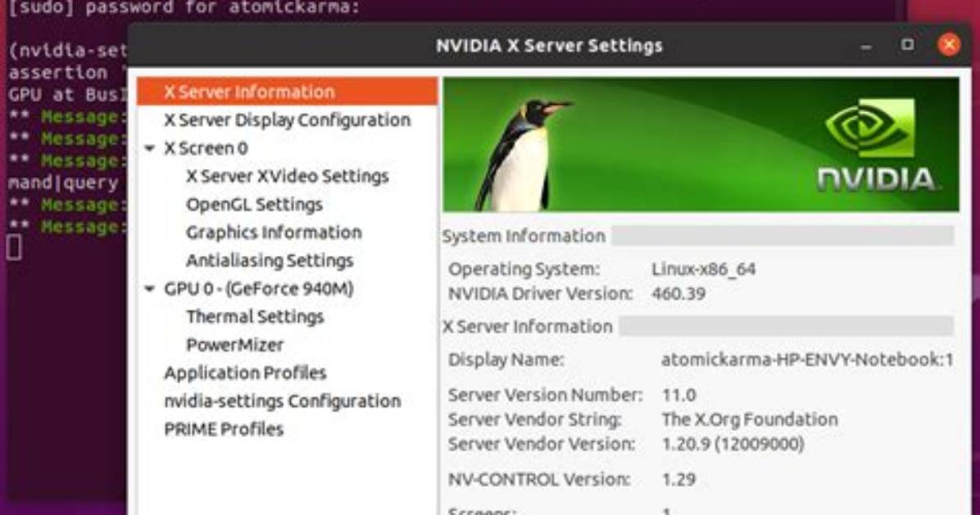
Task: Open PowerMizer page
Action: pos(234,344)
